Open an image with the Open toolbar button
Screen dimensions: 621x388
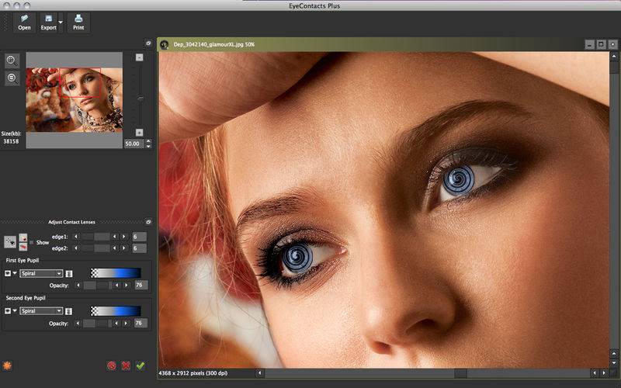click(24, 23)
